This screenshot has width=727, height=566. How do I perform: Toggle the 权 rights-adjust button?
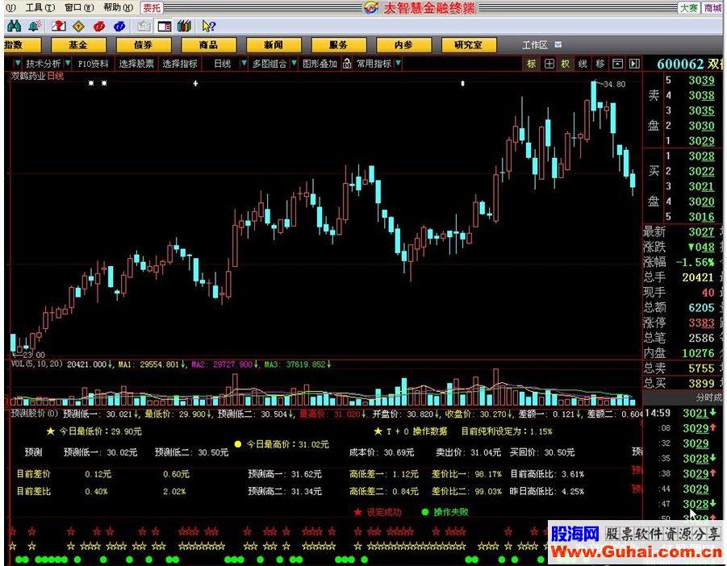566,64
